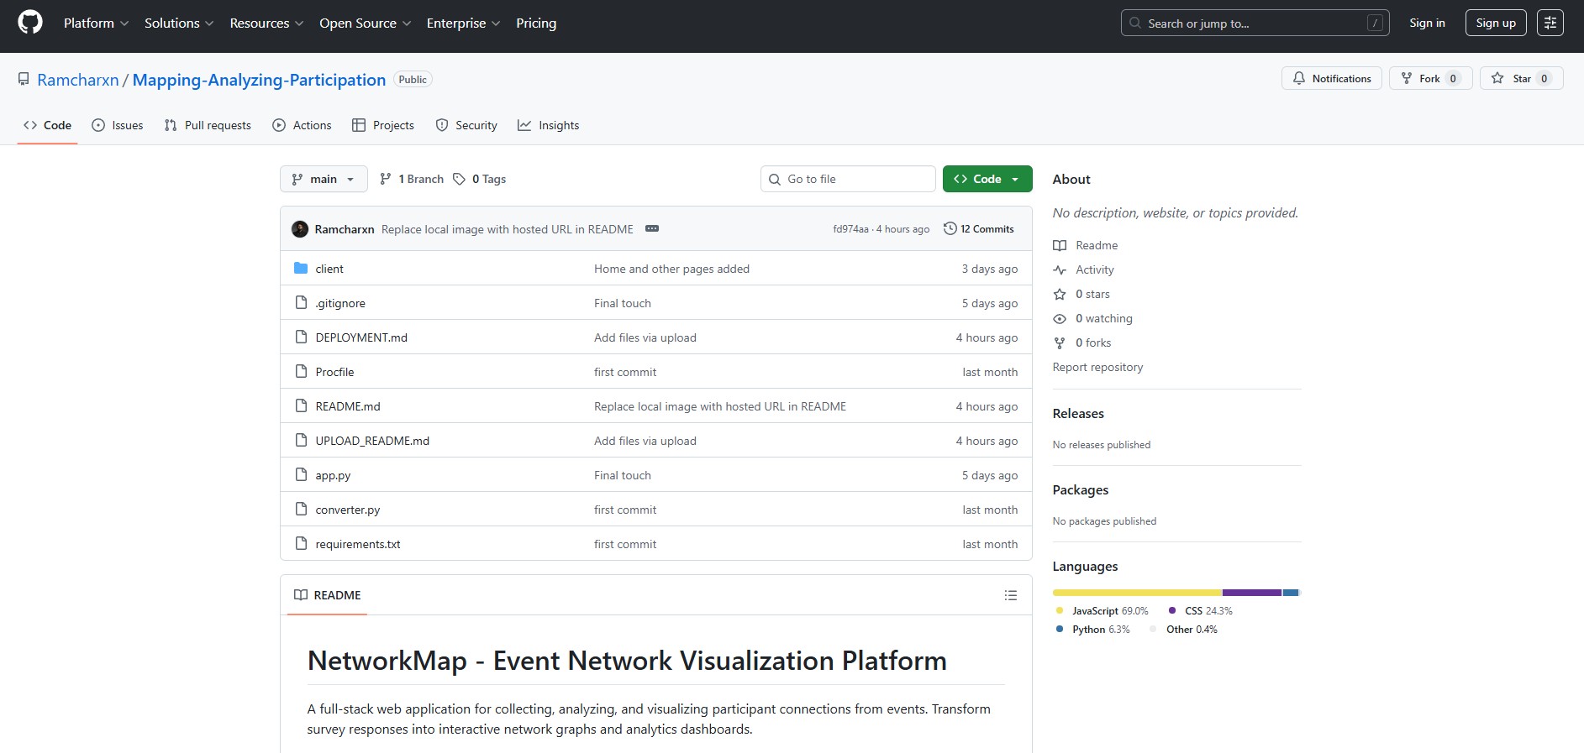Click the GitHub logo icon
This screenshot has height=753, width=1584.
pos(30,23)
